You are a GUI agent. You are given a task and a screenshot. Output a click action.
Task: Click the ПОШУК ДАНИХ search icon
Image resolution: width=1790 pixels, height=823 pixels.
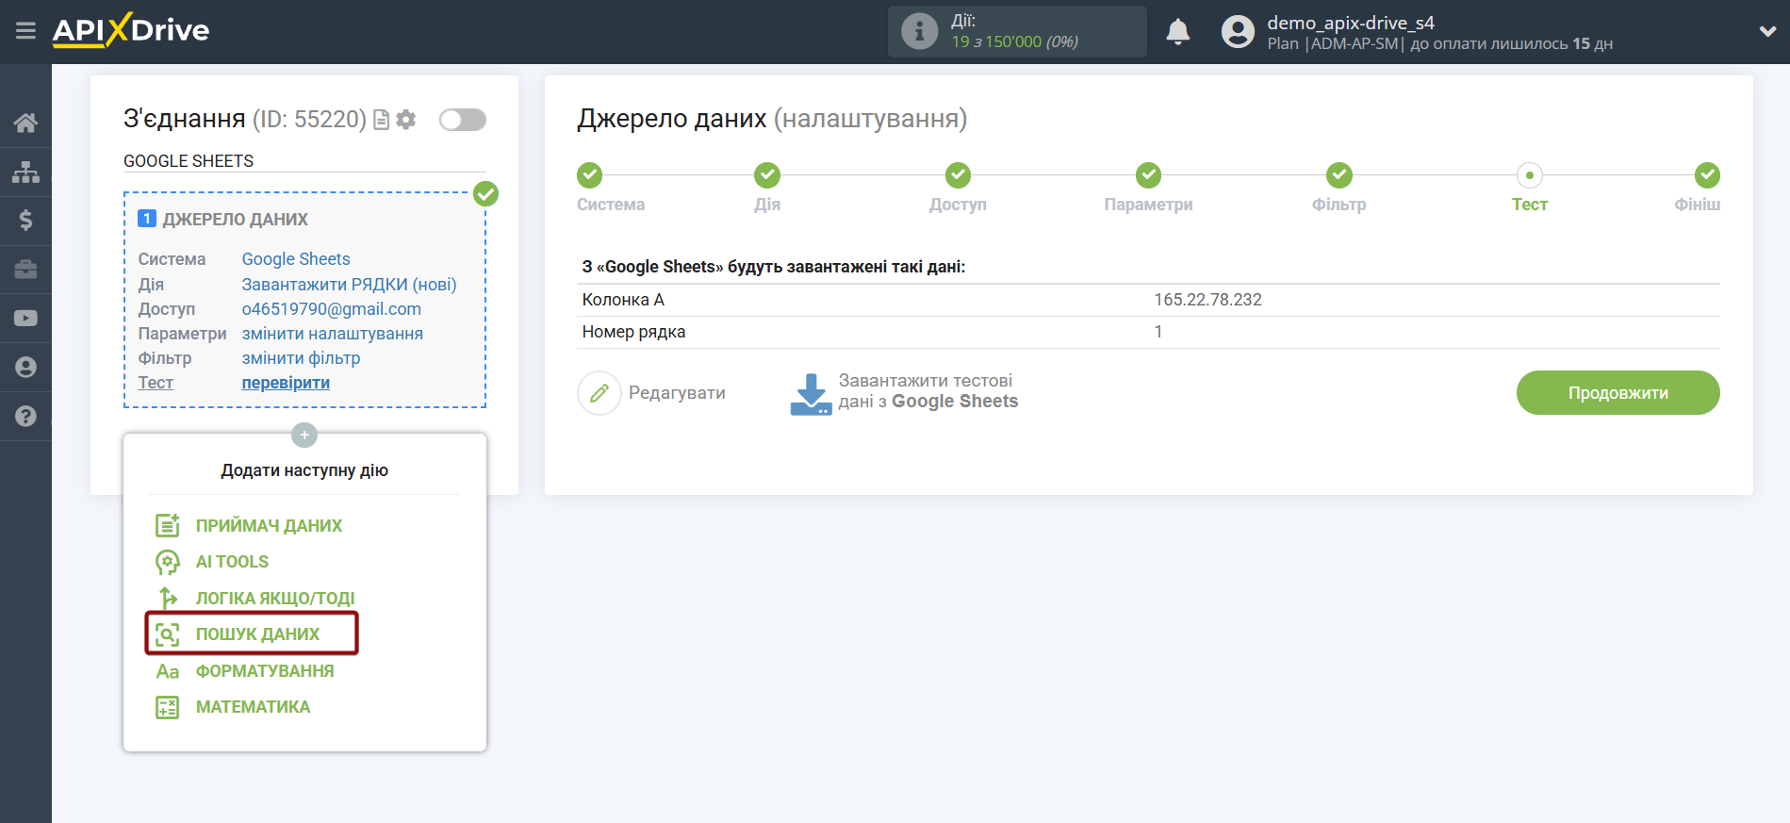[x=168, y=634]
